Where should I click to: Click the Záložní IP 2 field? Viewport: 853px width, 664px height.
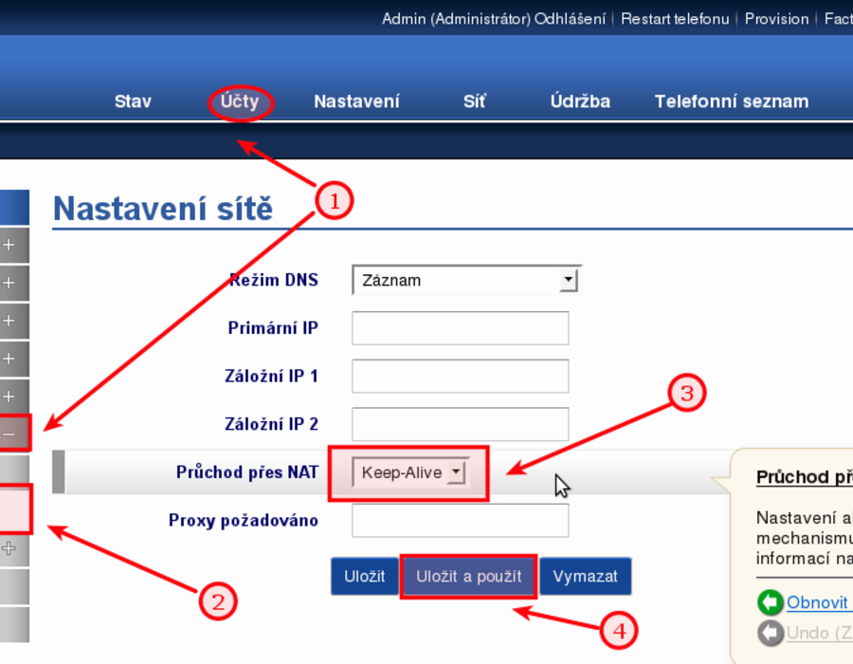pos(461,423)
